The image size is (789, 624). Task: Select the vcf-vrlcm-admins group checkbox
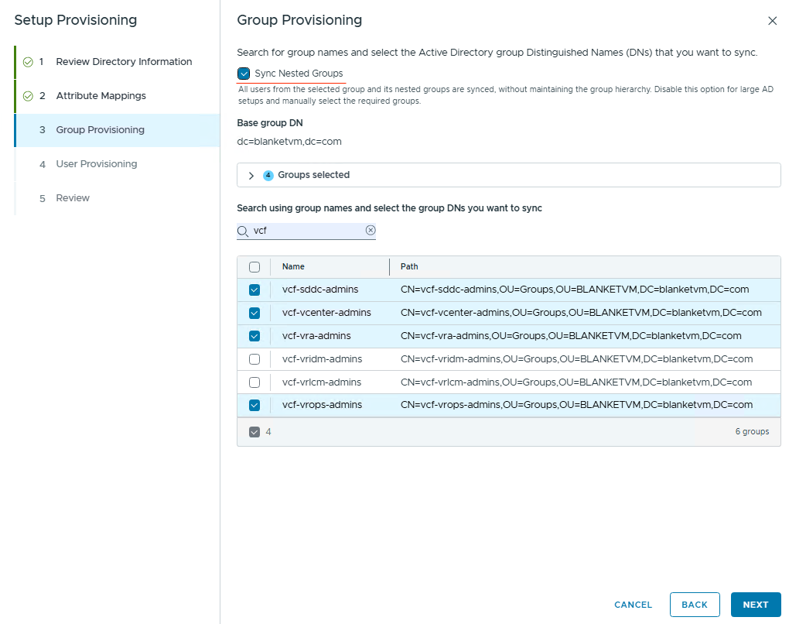254,382
